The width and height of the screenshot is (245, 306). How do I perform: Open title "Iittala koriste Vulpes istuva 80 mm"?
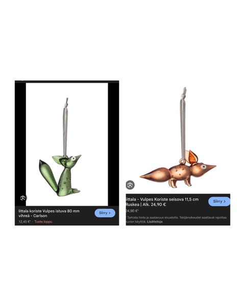(x=49, y=211)
